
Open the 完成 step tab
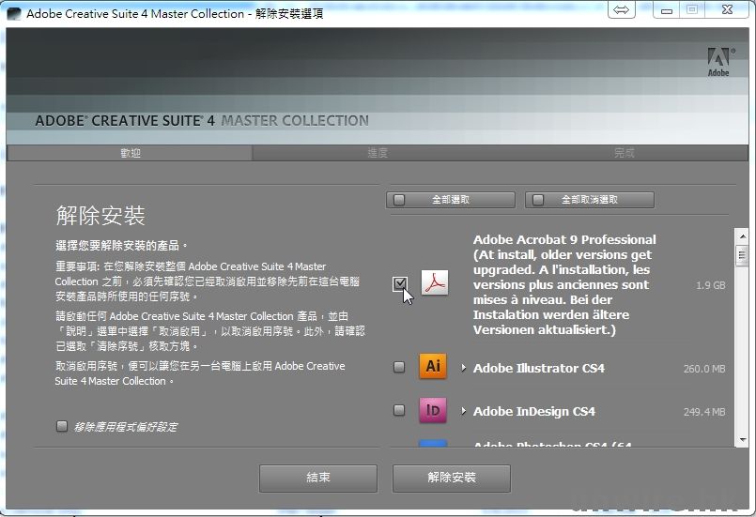[625, 153]
